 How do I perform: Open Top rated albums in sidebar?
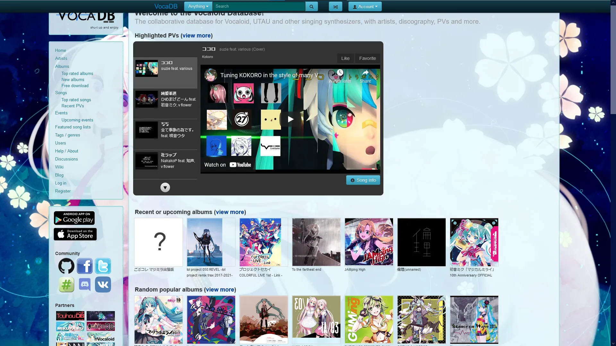point(77,73)
